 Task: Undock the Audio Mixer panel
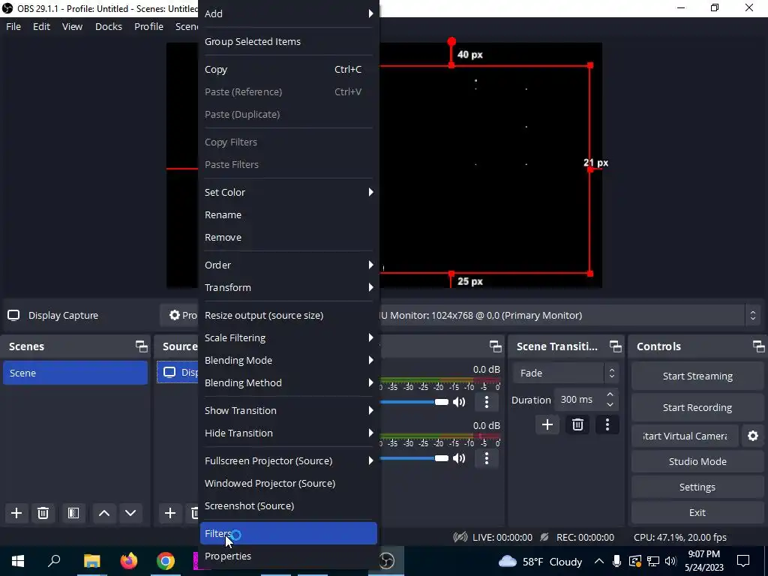pos(496,346)
